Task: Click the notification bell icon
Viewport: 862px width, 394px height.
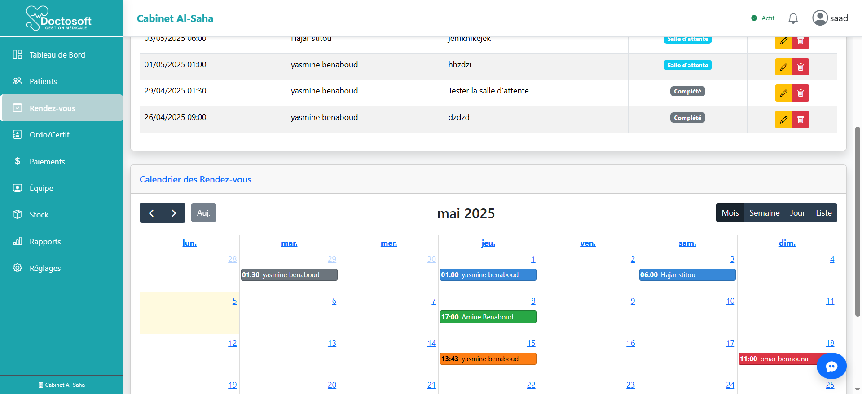Action: point(793,18)
